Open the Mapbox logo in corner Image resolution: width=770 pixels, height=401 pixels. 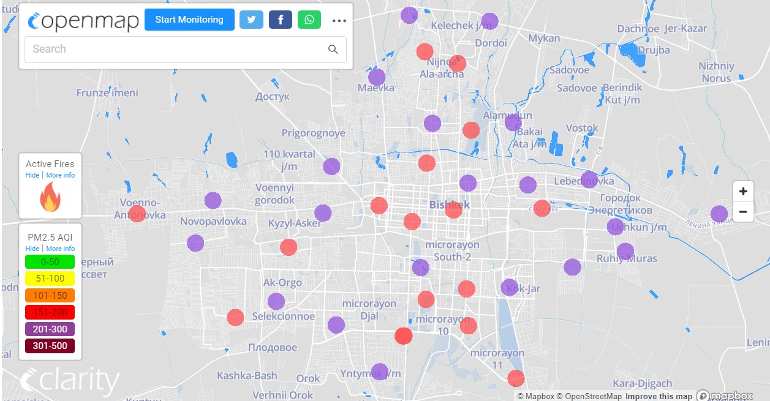pyautogui.click(x=725, y=396)
